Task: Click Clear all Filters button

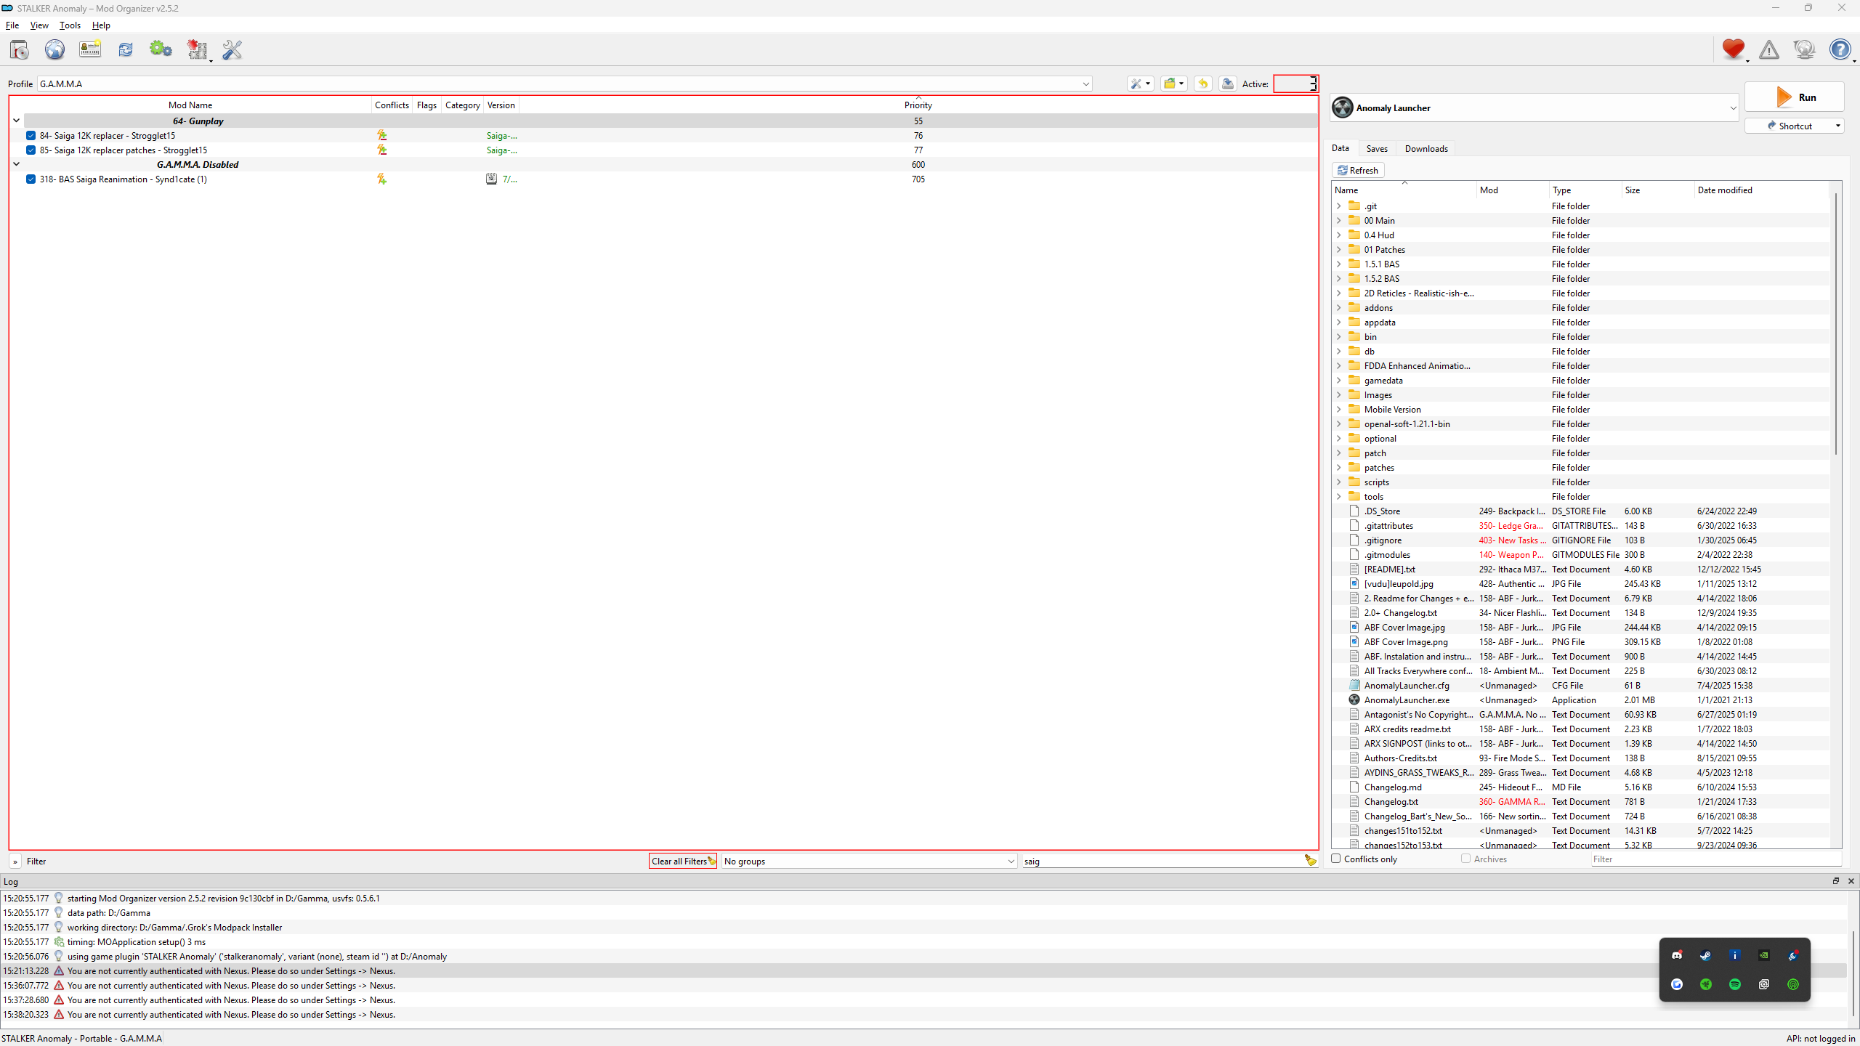Action: point(683,861)
